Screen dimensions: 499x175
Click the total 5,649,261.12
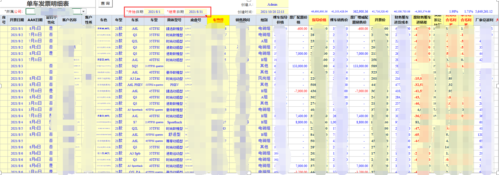[485, 12]
